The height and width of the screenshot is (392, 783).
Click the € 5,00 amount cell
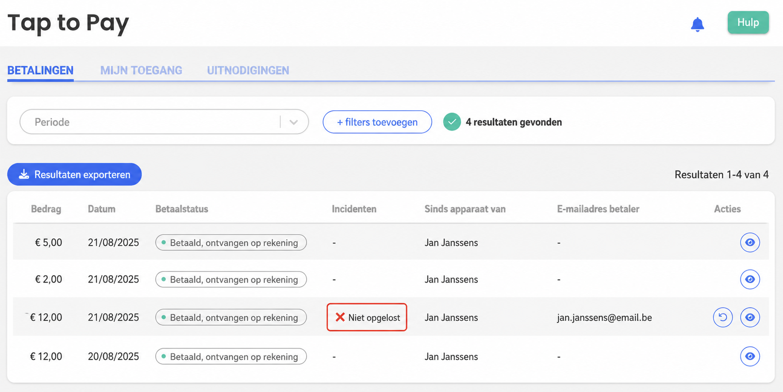(49, 242)
